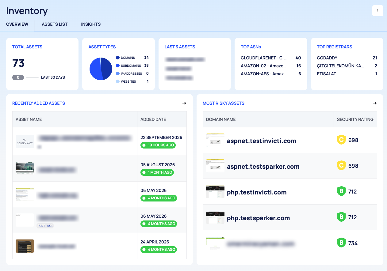Click the Domains count 34
Screen dimensions: 387x271
[146, 58]
